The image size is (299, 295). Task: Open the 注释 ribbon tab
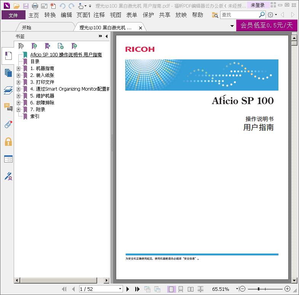(99, 15)
